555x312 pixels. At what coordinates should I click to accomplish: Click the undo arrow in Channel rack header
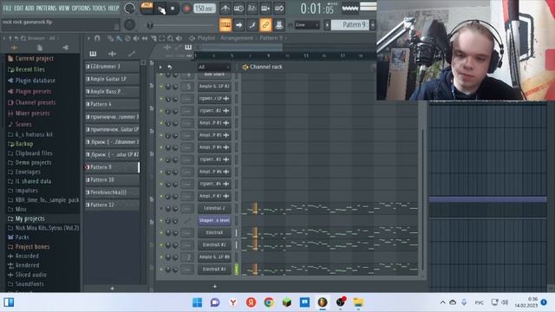170,67
